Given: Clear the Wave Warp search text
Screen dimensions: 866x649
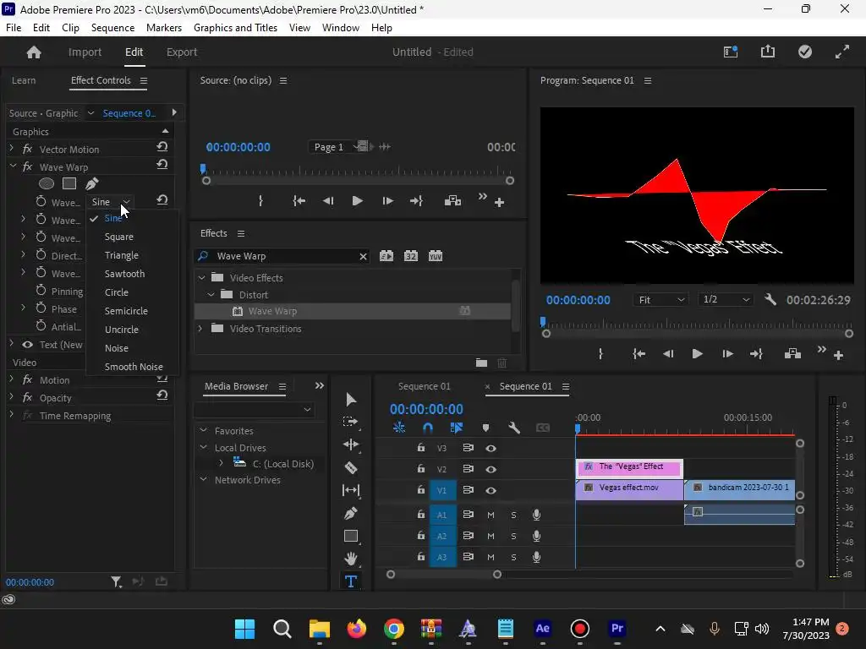Looking at the screenshot, I should click(x=363, y=256).
